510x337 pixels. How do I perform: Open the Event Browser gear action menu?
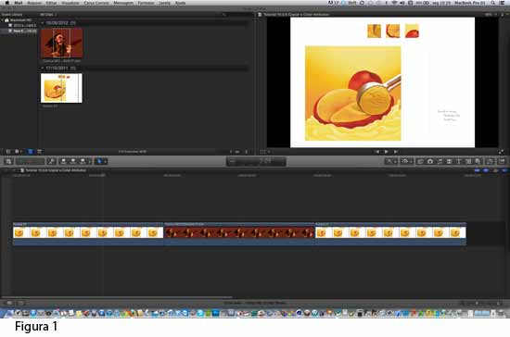[x=18, y=152]
